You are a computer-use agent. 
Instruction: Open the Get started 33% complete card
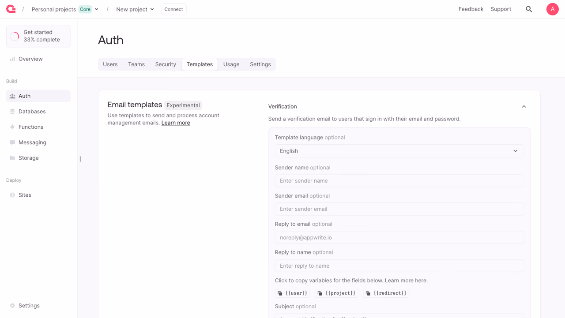tap(38, 36)
